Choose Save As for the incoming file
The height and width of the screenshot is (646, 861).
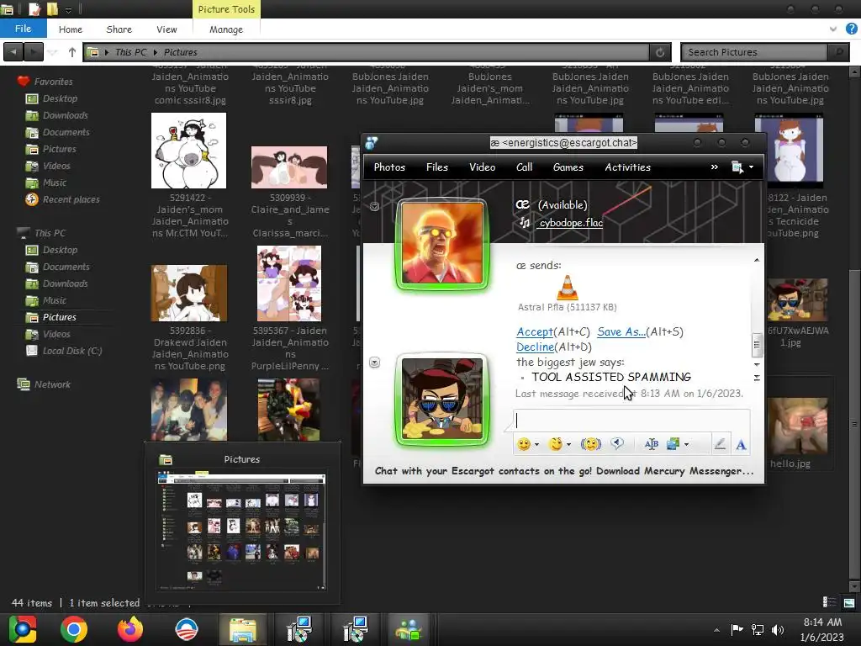(x=621, y=331)
